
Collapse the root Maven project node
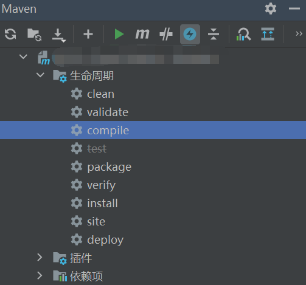[x=23, y=57]
